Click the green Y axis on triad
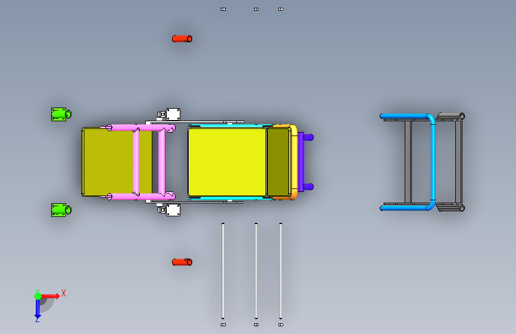 [37, 295]
